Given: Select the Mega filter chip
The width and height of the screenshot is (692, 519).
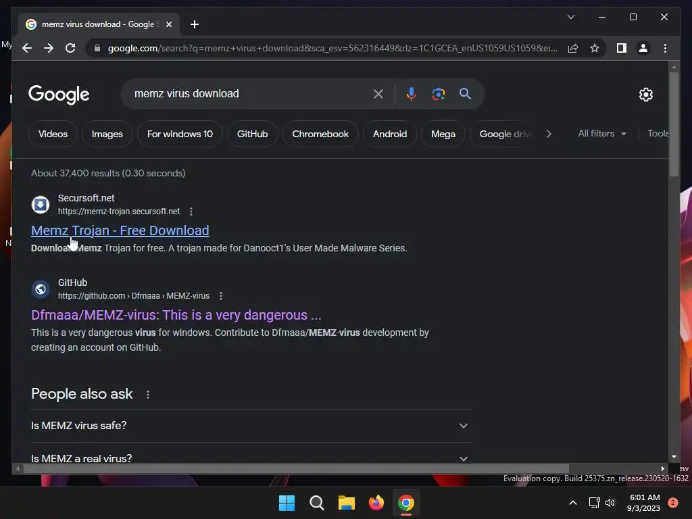Looking at the screenshot, I should point(443,134).
